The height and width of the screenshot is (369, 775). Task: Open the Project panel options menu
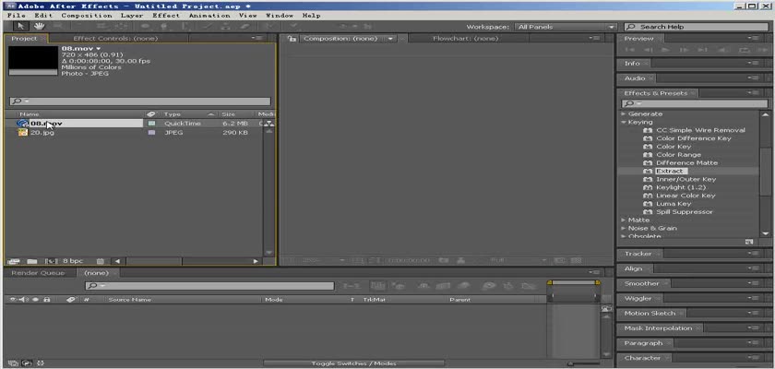click(x=257, y=38)
